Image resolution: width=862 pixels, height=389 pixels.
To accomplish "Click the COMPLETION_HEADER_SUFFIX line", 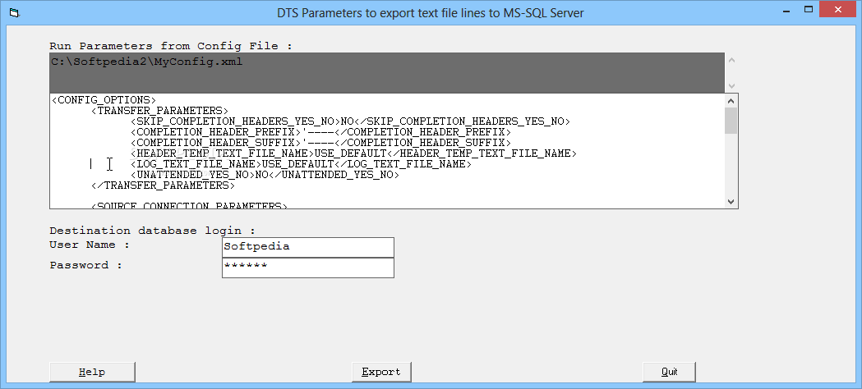I will [320, 143].
